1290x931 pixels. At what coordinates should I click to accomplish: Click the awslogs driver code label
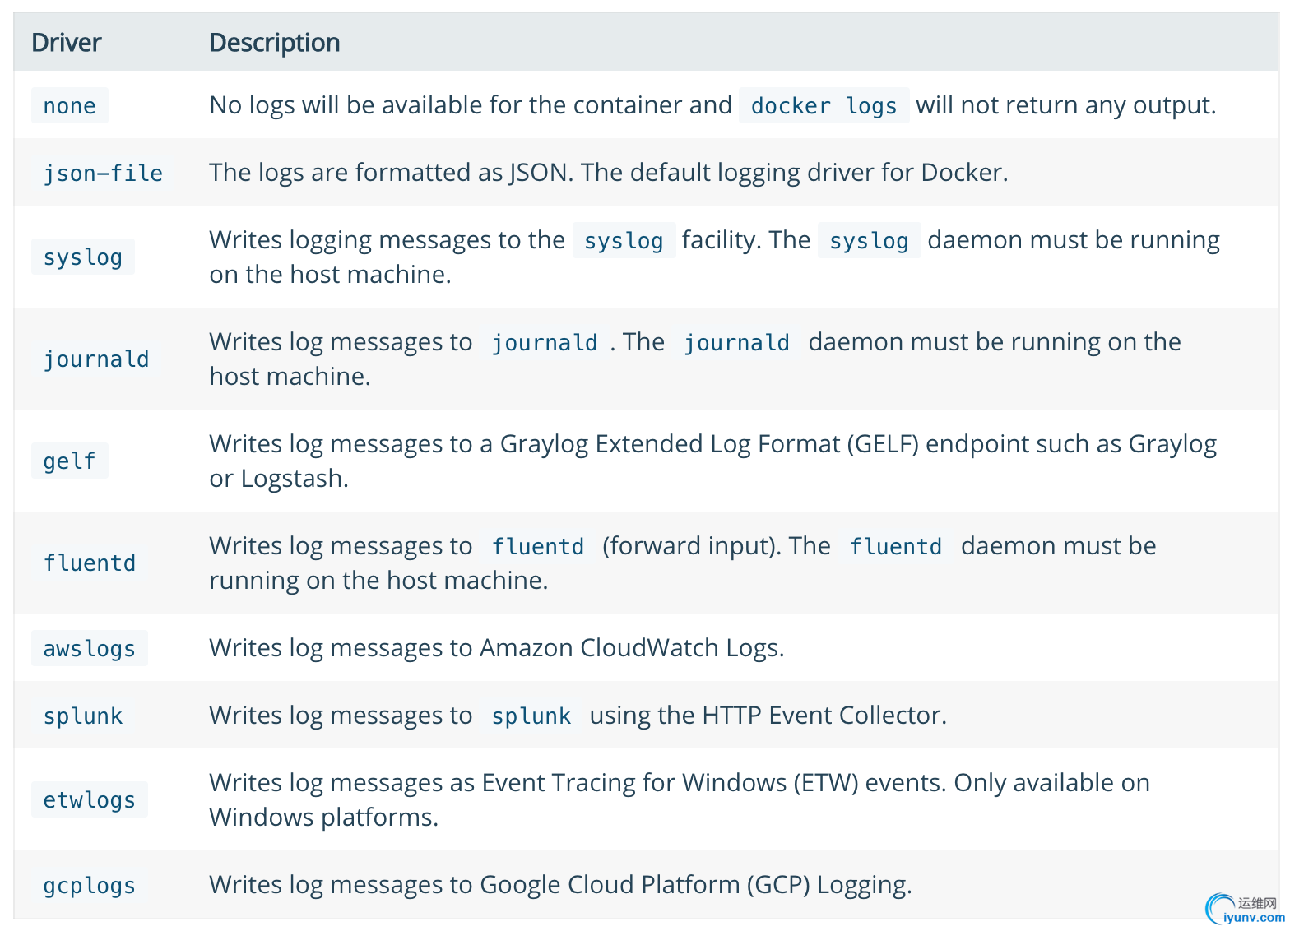[90, 648]
